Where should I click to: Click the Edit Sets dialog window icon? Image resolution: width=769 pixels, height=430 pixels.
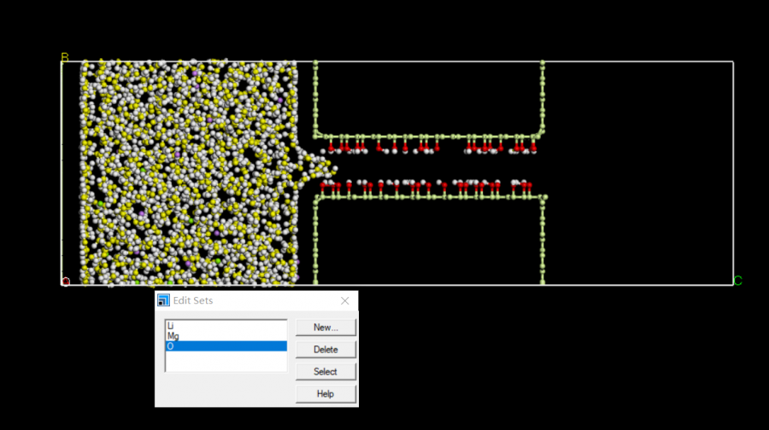(x=164, y=301)
